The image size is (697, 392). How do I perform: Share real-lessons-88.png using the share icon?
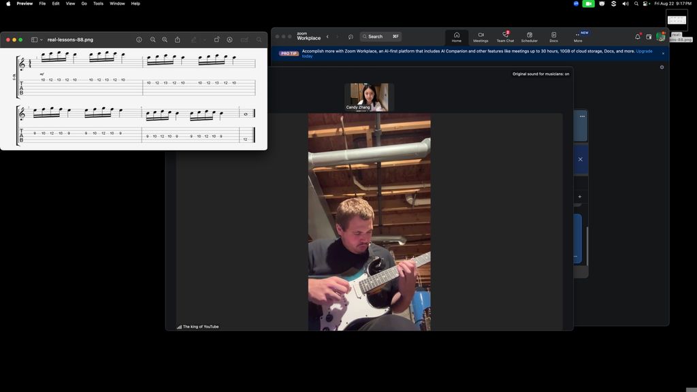(x=178, y=40)
